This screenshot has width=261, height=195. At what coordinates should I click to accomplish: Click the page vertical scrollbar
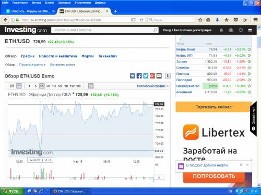tap(259, 106)
